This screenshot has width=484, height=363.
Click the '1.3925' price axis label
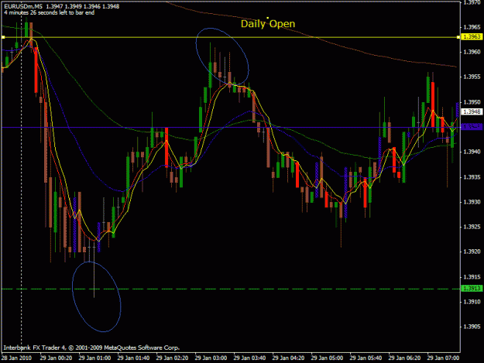472,227
